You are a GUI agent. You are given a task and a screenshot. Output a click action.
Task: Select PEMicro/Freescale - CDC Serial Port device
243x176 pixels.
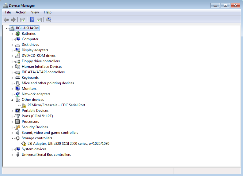click(56, 105)
